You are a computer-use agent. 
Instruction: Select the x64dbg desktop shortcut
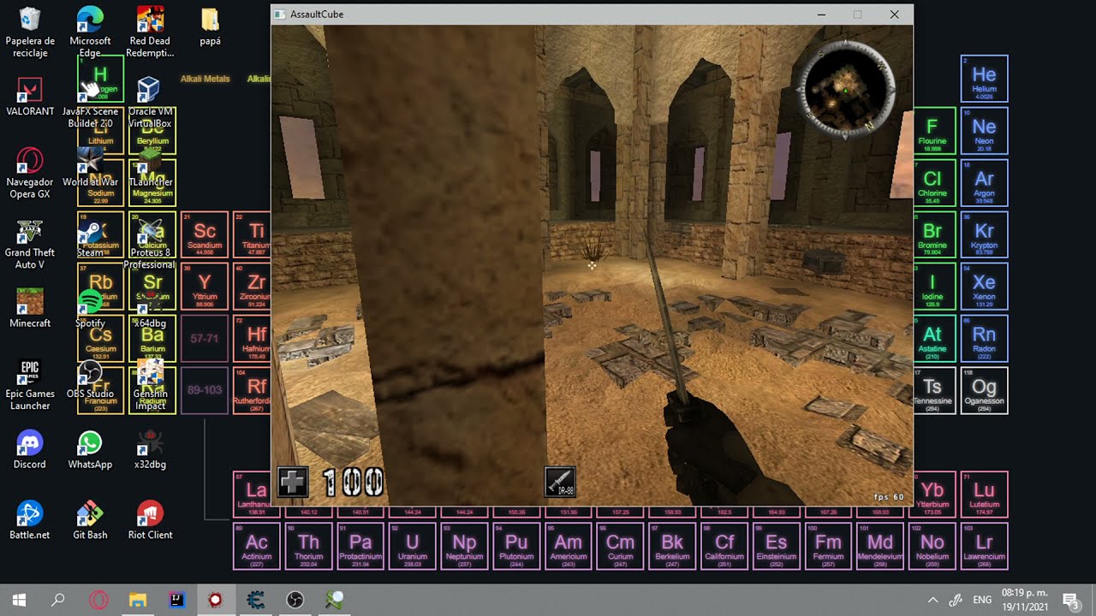coord(151,309)
